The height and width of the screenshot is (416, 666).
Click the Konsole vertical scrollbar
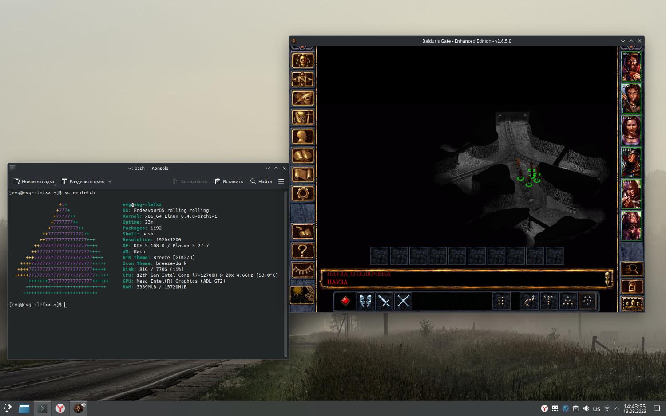285,274
